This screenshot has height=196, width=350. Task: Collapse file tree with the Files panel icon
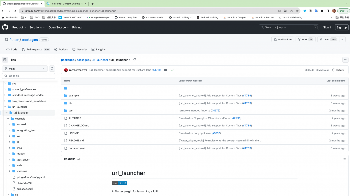(x=5, y=60)
